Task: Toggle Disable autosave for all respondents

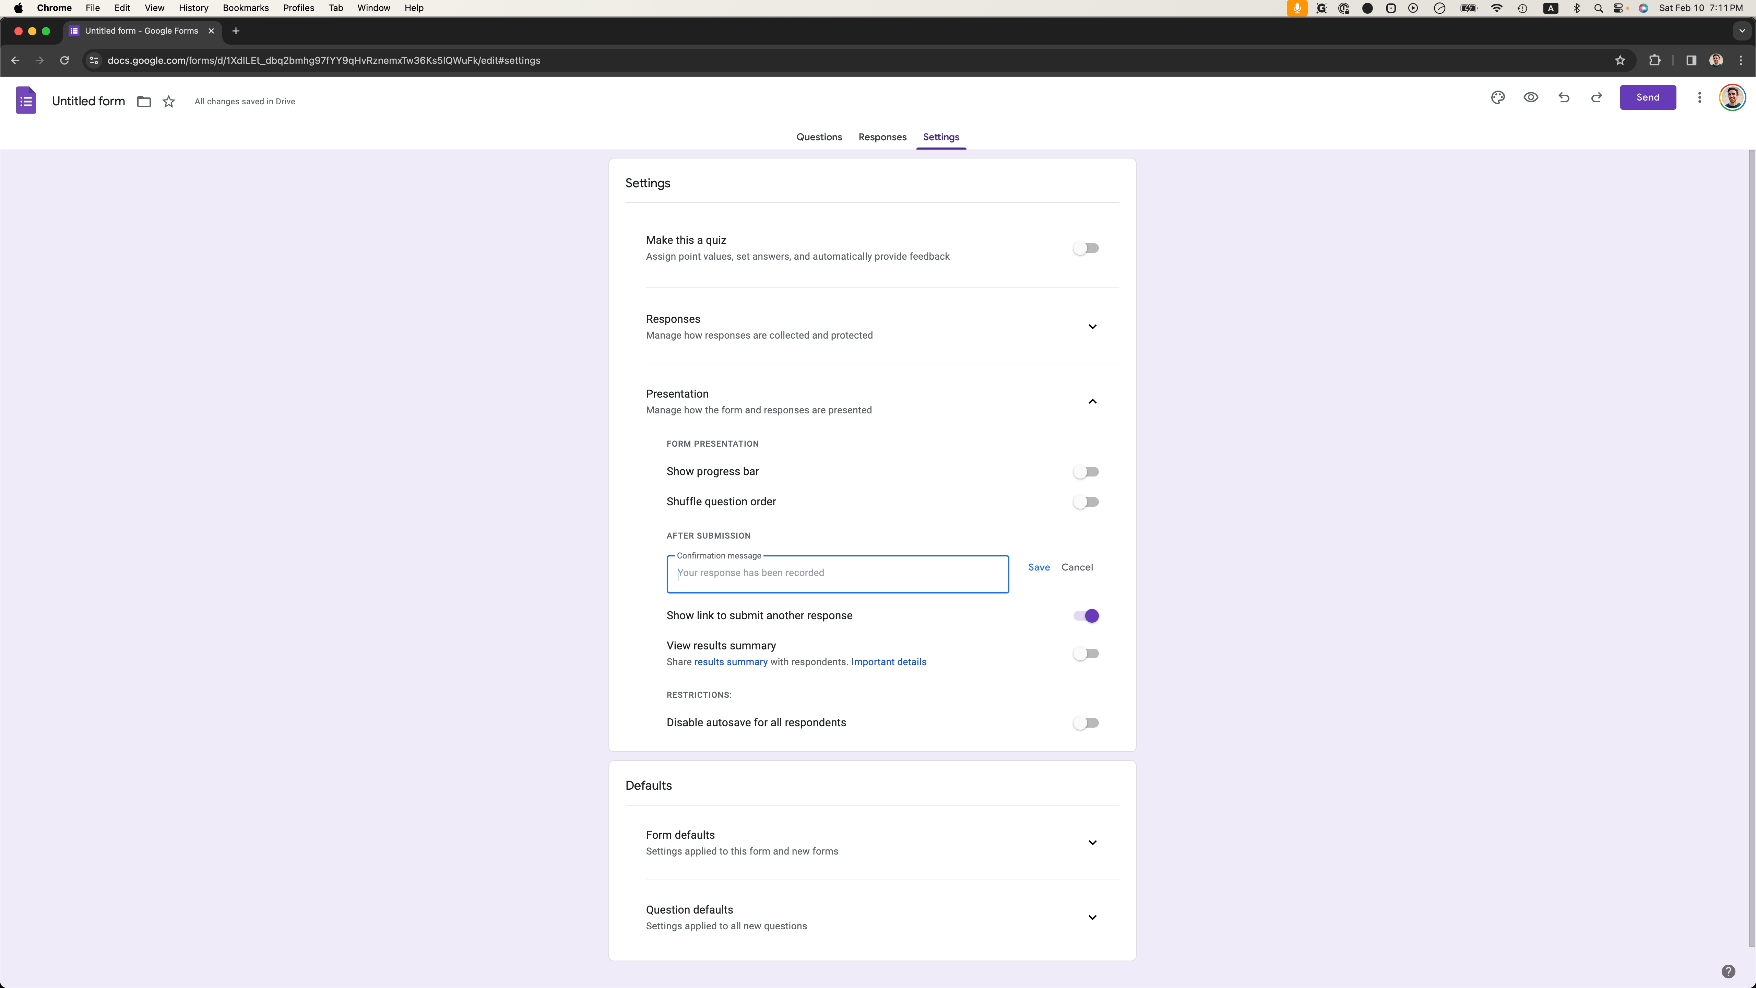Action: click(1086, 723)
